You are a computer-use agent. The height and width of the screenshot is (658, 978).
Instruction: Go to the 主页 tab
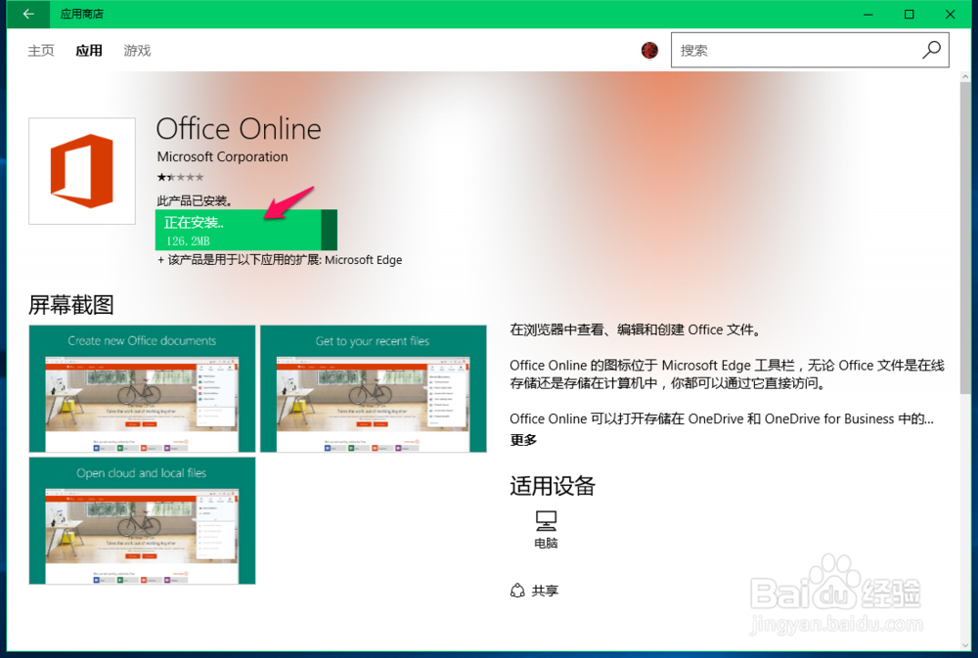coord(41,51)
